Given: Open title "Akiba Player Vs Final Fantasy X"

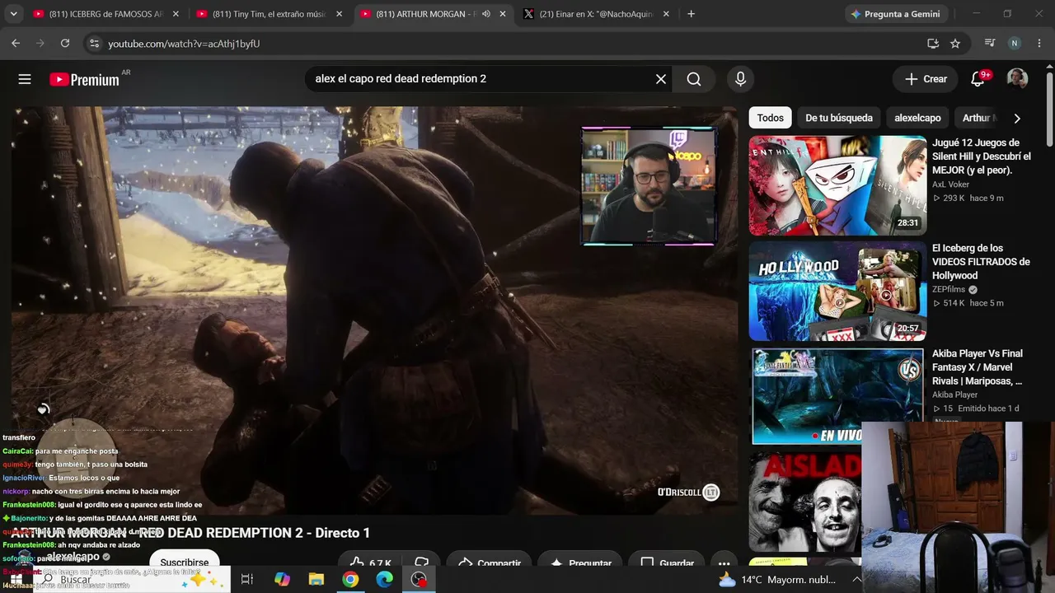Looking at the screenshot, I should click(x=979, y=367).
